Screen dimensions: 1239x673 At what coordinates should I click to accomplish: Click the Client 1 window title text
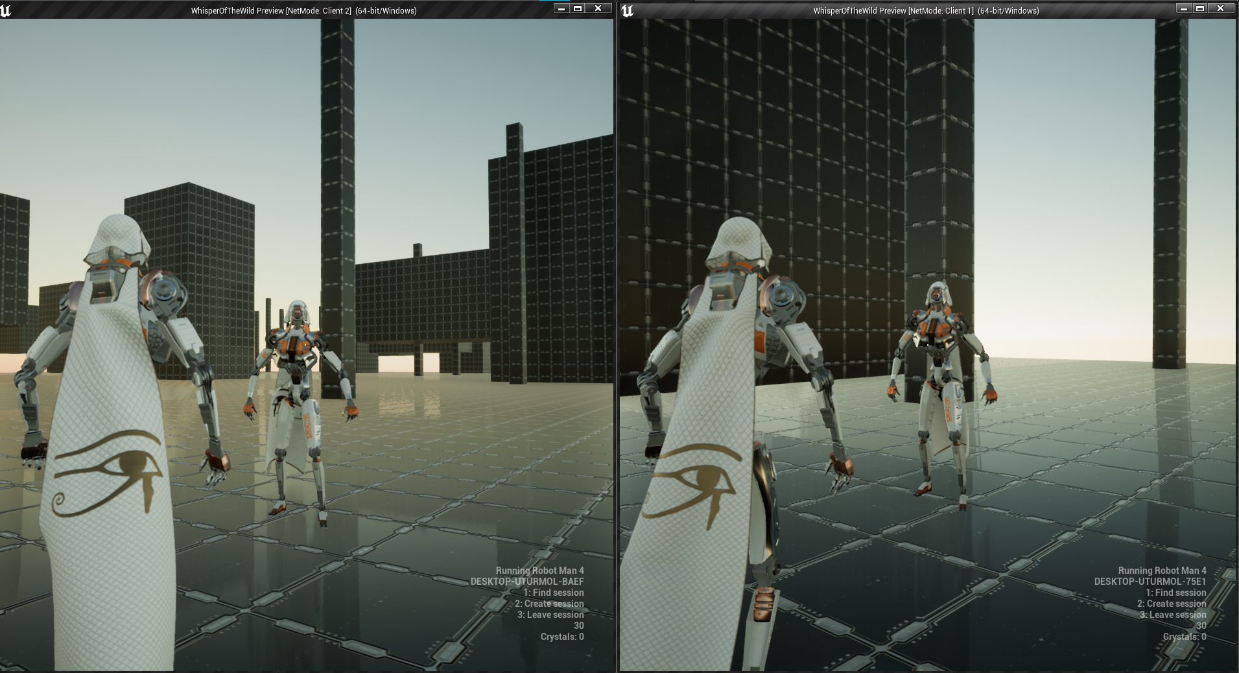tap(926, 10)
